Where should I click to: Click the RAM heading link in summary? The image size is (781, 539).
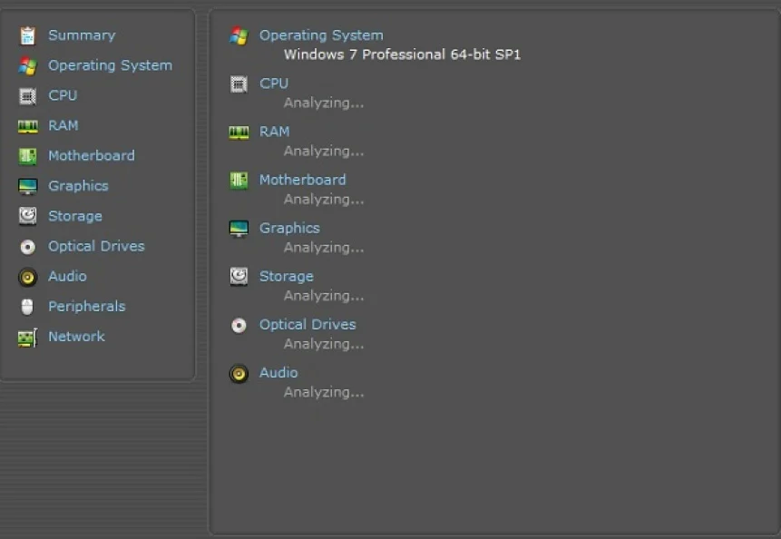click(275, 132)
